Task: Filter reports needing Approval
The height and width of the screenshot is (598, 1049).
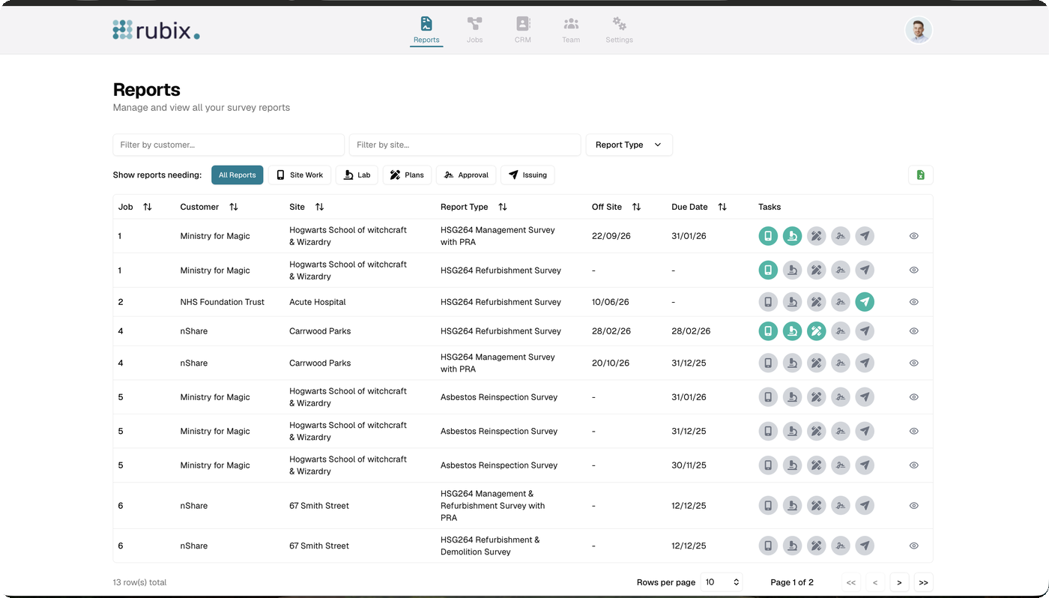Action: (x=466, y=175)
